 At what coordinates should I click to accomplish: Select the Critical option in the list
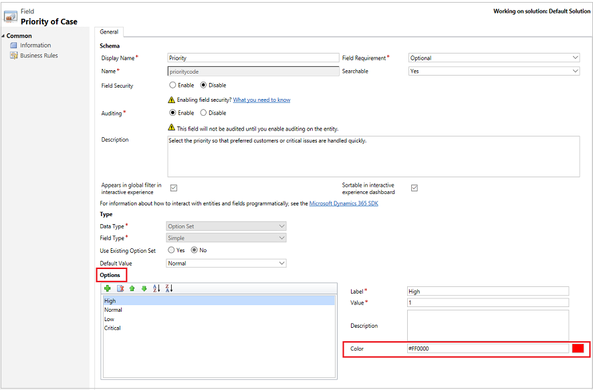click(114, 328)
